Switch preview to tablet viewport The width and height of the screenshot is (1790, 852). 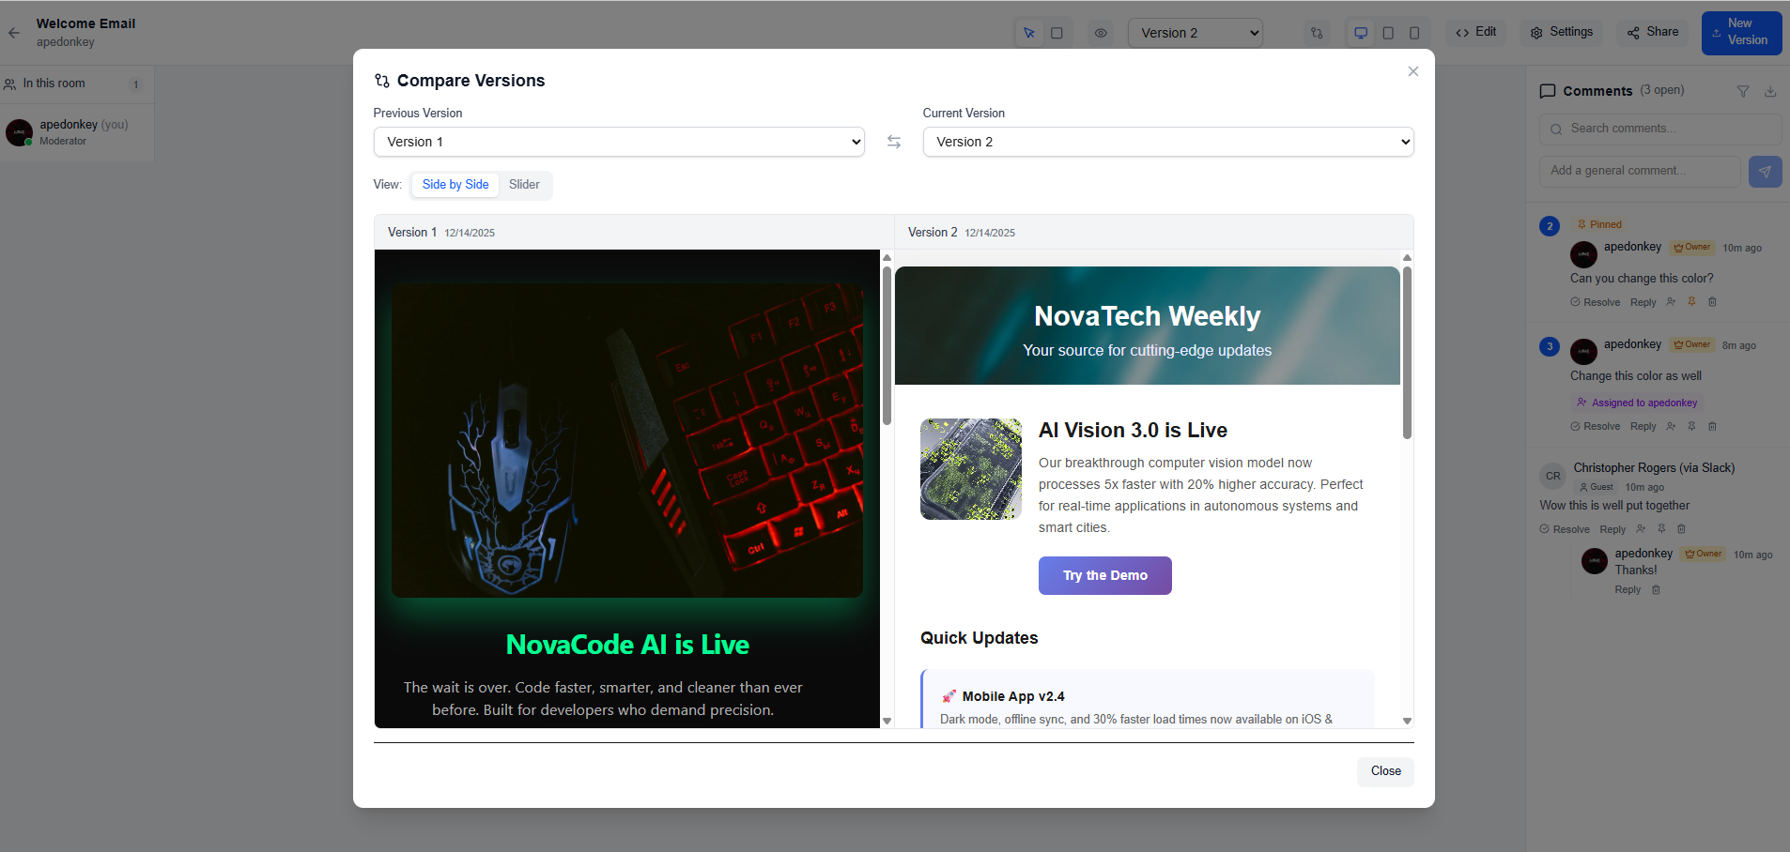(x=1388, y=32)
